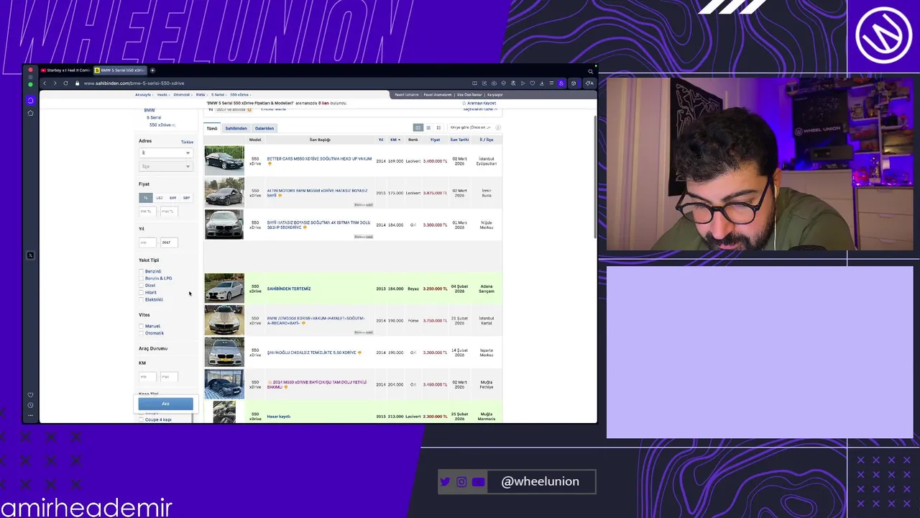Viewport: 920px width, 518px height.
Task: Open the İlçe district dropdown
Action: pos(165,166)
